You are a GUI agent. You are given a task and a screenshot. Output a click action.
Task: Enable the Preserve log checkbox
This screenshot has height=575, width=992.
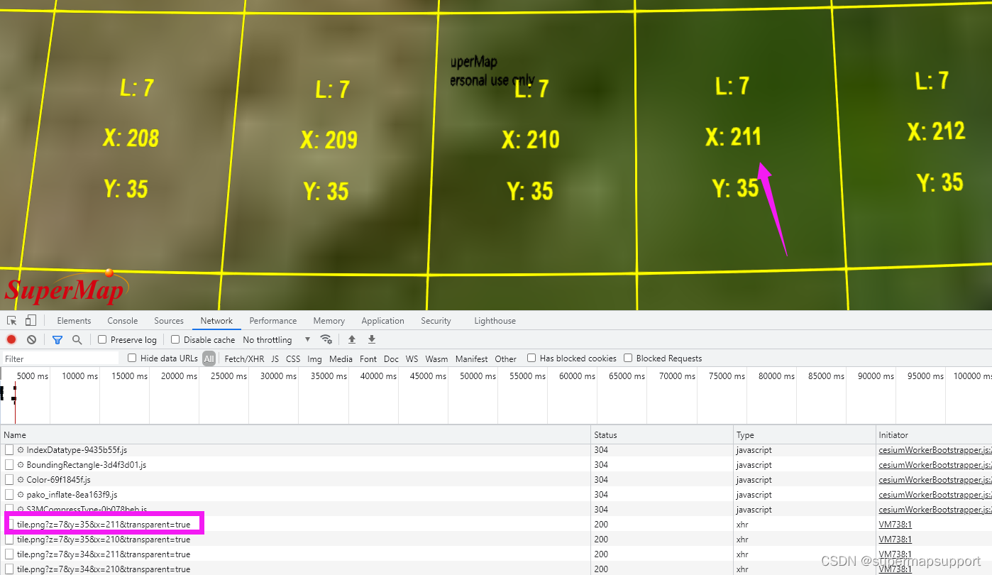pos(102,339)
